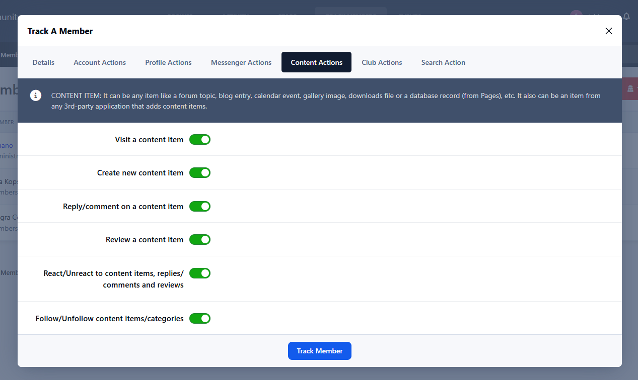Toggle off Visit a content item
Screen dimensions: 638x380
(x=200, y=140)
